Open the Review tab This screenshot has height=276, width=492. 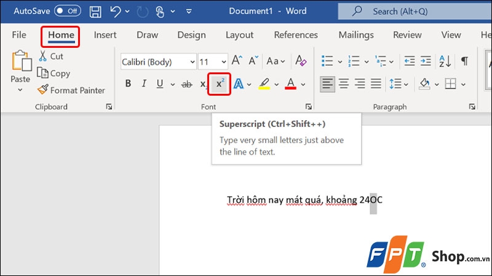(x=407, y=35)
